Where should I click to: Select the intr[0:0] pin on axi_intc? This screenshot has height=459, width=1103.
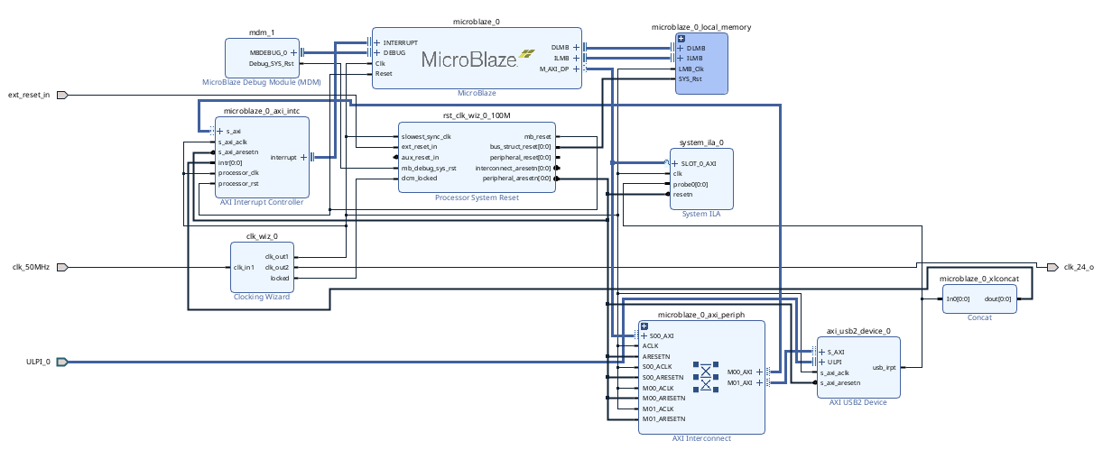coord(230,162)
